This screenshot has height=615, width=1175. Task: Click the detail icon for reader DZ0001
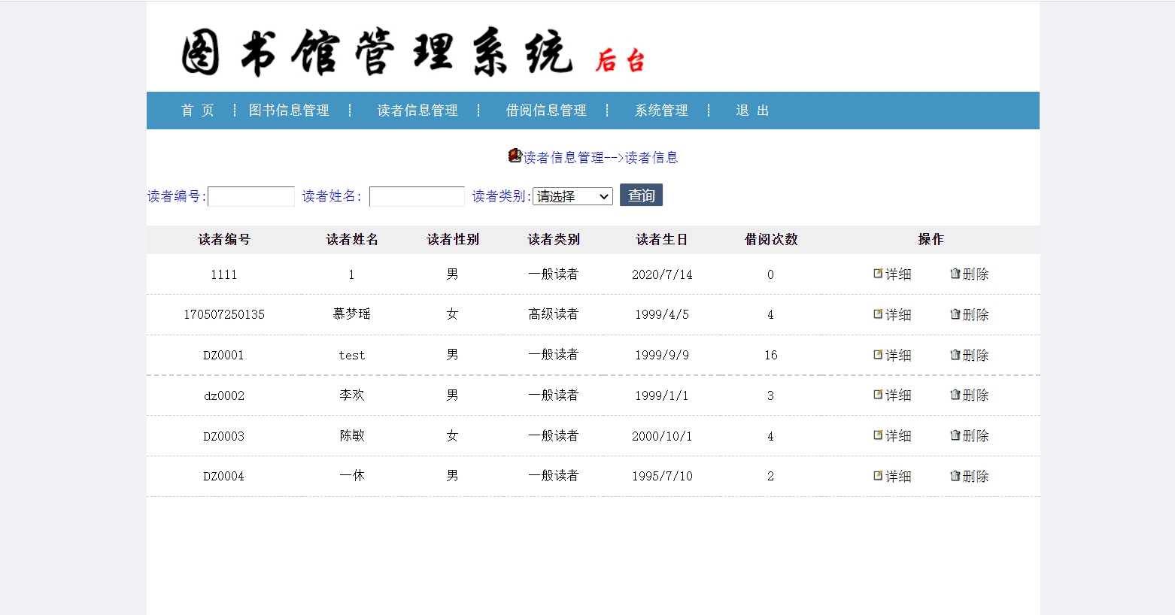[x=878, y=354]
